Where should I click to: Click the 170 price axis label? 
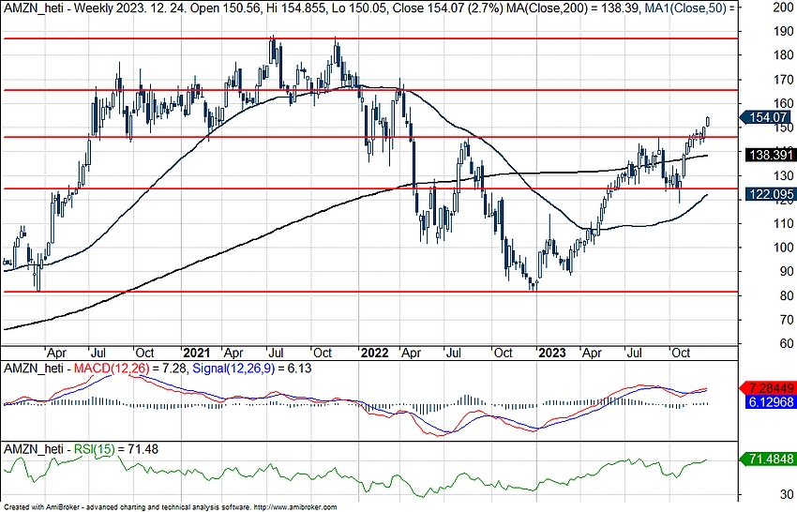(x=783, y=80)
